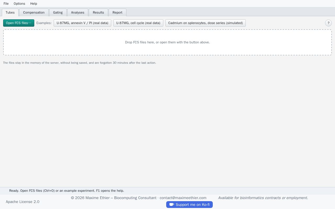Viewport: 335px width, 209px height.
Task: Click the FCS files drop zone
Action: 167,42
